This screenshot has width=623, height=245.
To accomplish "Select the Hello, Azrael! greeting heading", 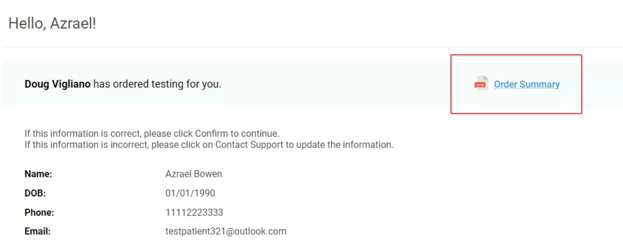I will (x=52, y=23).
